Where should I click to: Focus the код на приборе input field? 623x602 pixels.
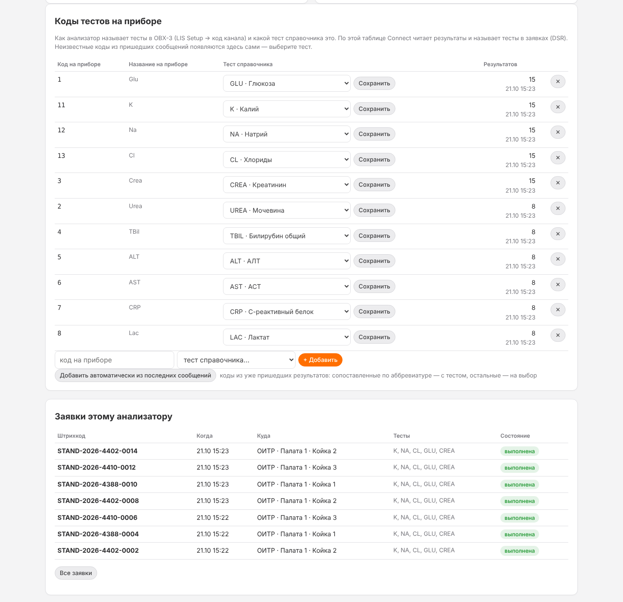(x=114, y=360)
